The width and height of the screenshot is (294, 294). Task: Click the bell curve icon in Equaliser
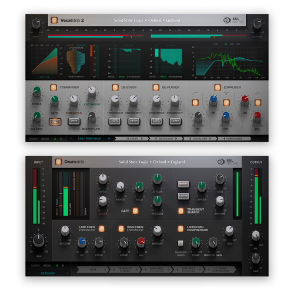258,93
